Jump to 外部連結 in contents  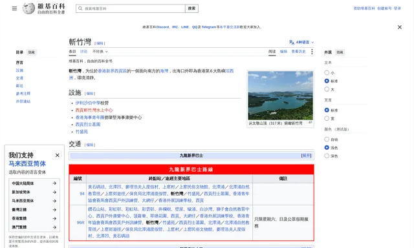23,101
